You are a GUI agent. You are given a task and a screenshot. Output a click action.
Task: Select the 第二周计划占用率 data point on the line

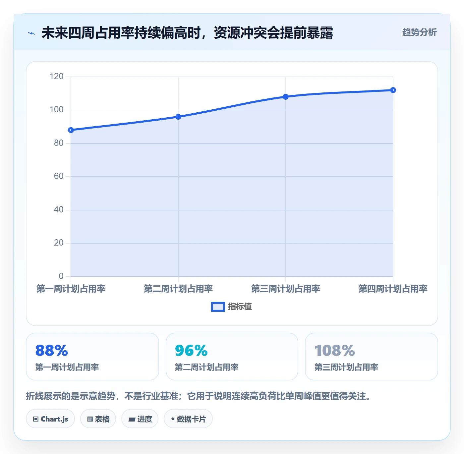(x=178, y=117)
